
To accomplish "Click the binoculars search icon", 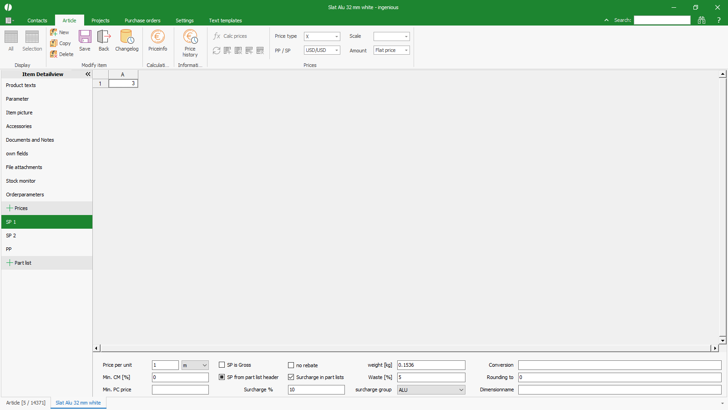I will point(701,20).
